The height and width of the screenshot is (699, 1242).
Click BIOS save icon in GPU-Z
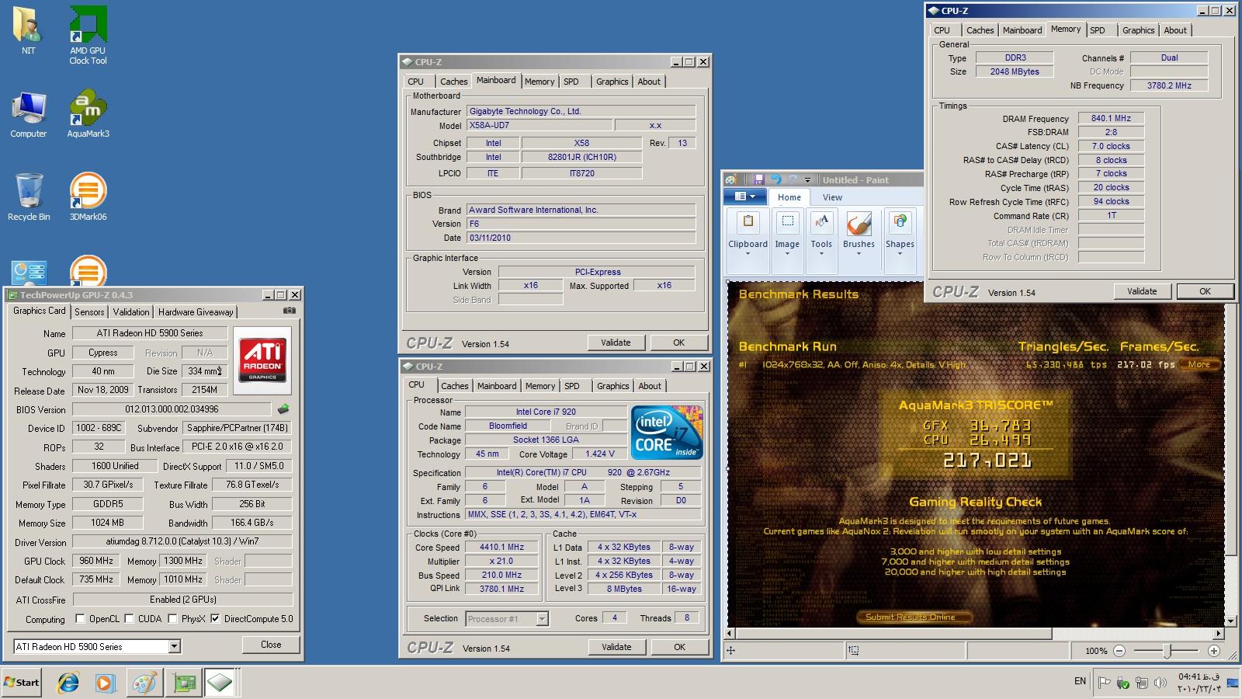coord(283,409)
